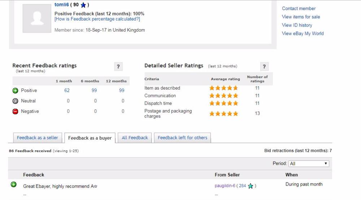Screen dimensions: 361x200
Task: Click the red Negative feedback minus icon
Action: (15, 112)
